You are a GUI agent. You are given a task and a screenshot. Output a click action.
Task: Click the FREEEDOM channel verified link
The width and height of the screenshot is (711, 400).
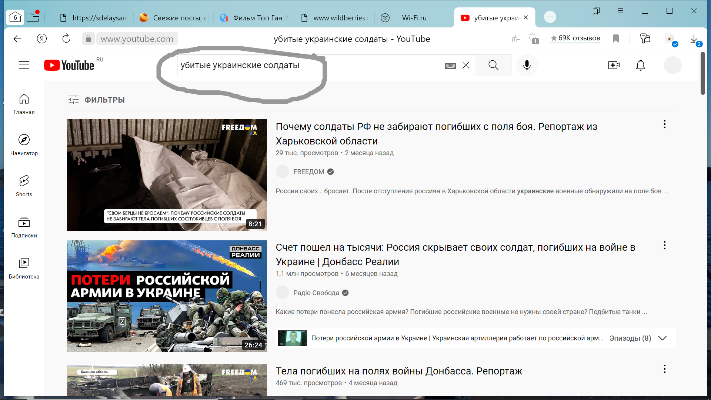pyautogui.click(x=308, y=171)
